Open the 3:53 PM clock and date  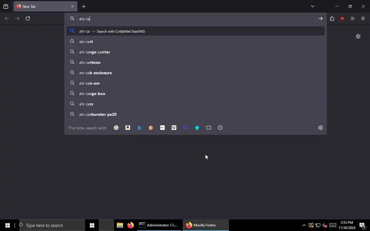coord(347,225)
